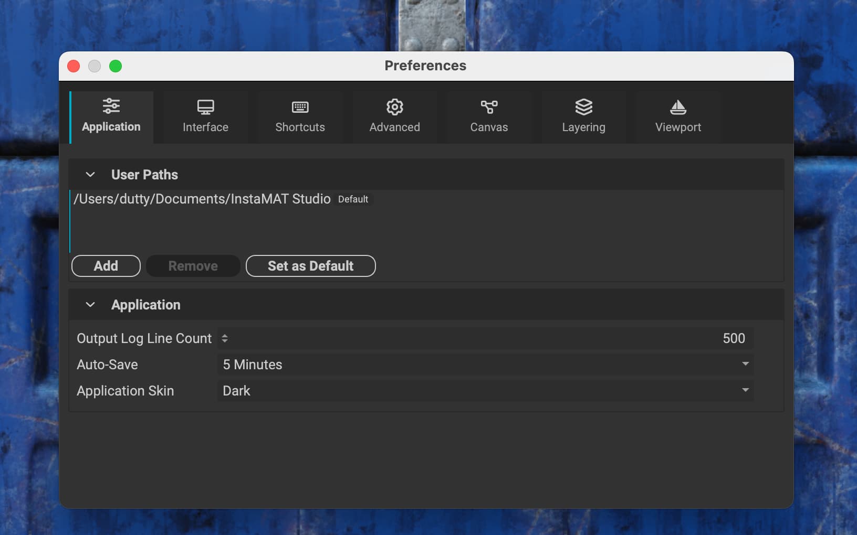
Task: Switch to the Shortcuts tab label
Action: 300,127
